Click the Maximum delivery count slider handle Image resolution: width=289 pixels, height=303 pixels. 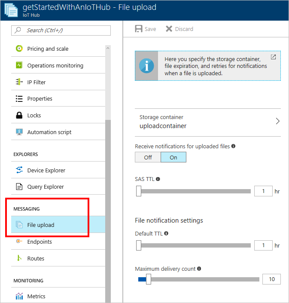149,279
